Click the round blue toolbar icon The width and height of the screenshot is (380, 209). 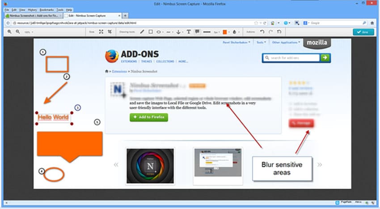point(286,23)
